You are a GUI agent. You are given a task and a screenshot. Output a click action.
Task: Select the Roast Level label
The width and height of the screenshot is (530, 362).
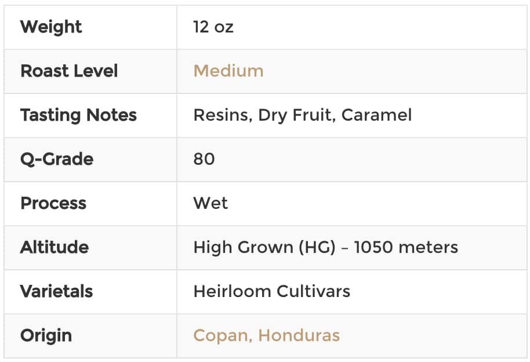(69, 71)
